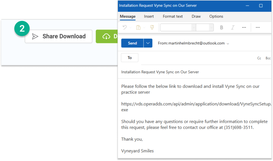Viewport: 273px width, 161px height.
Task: Click the Paste clipboard icon
Action: pyautogui.click(x=138, y=28)
